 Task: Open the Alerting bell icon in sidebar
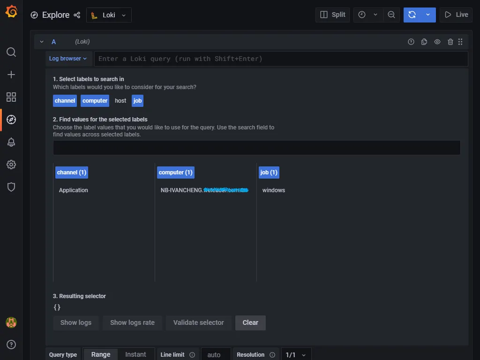[x=11, y=142]
